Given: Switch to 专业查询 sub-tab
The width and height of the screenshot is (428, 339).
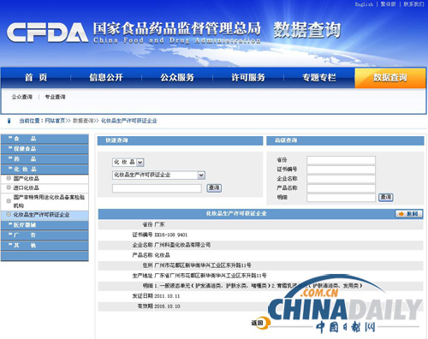Looking at the screenshot, I should click(x=55, y=97).
